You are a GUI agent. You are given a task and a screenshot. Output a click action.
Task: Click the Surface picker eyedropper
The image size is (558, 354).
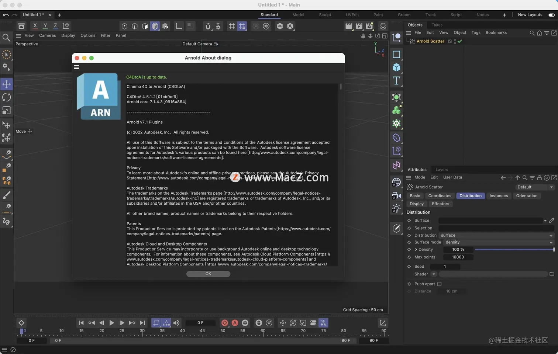coord(552,221)
